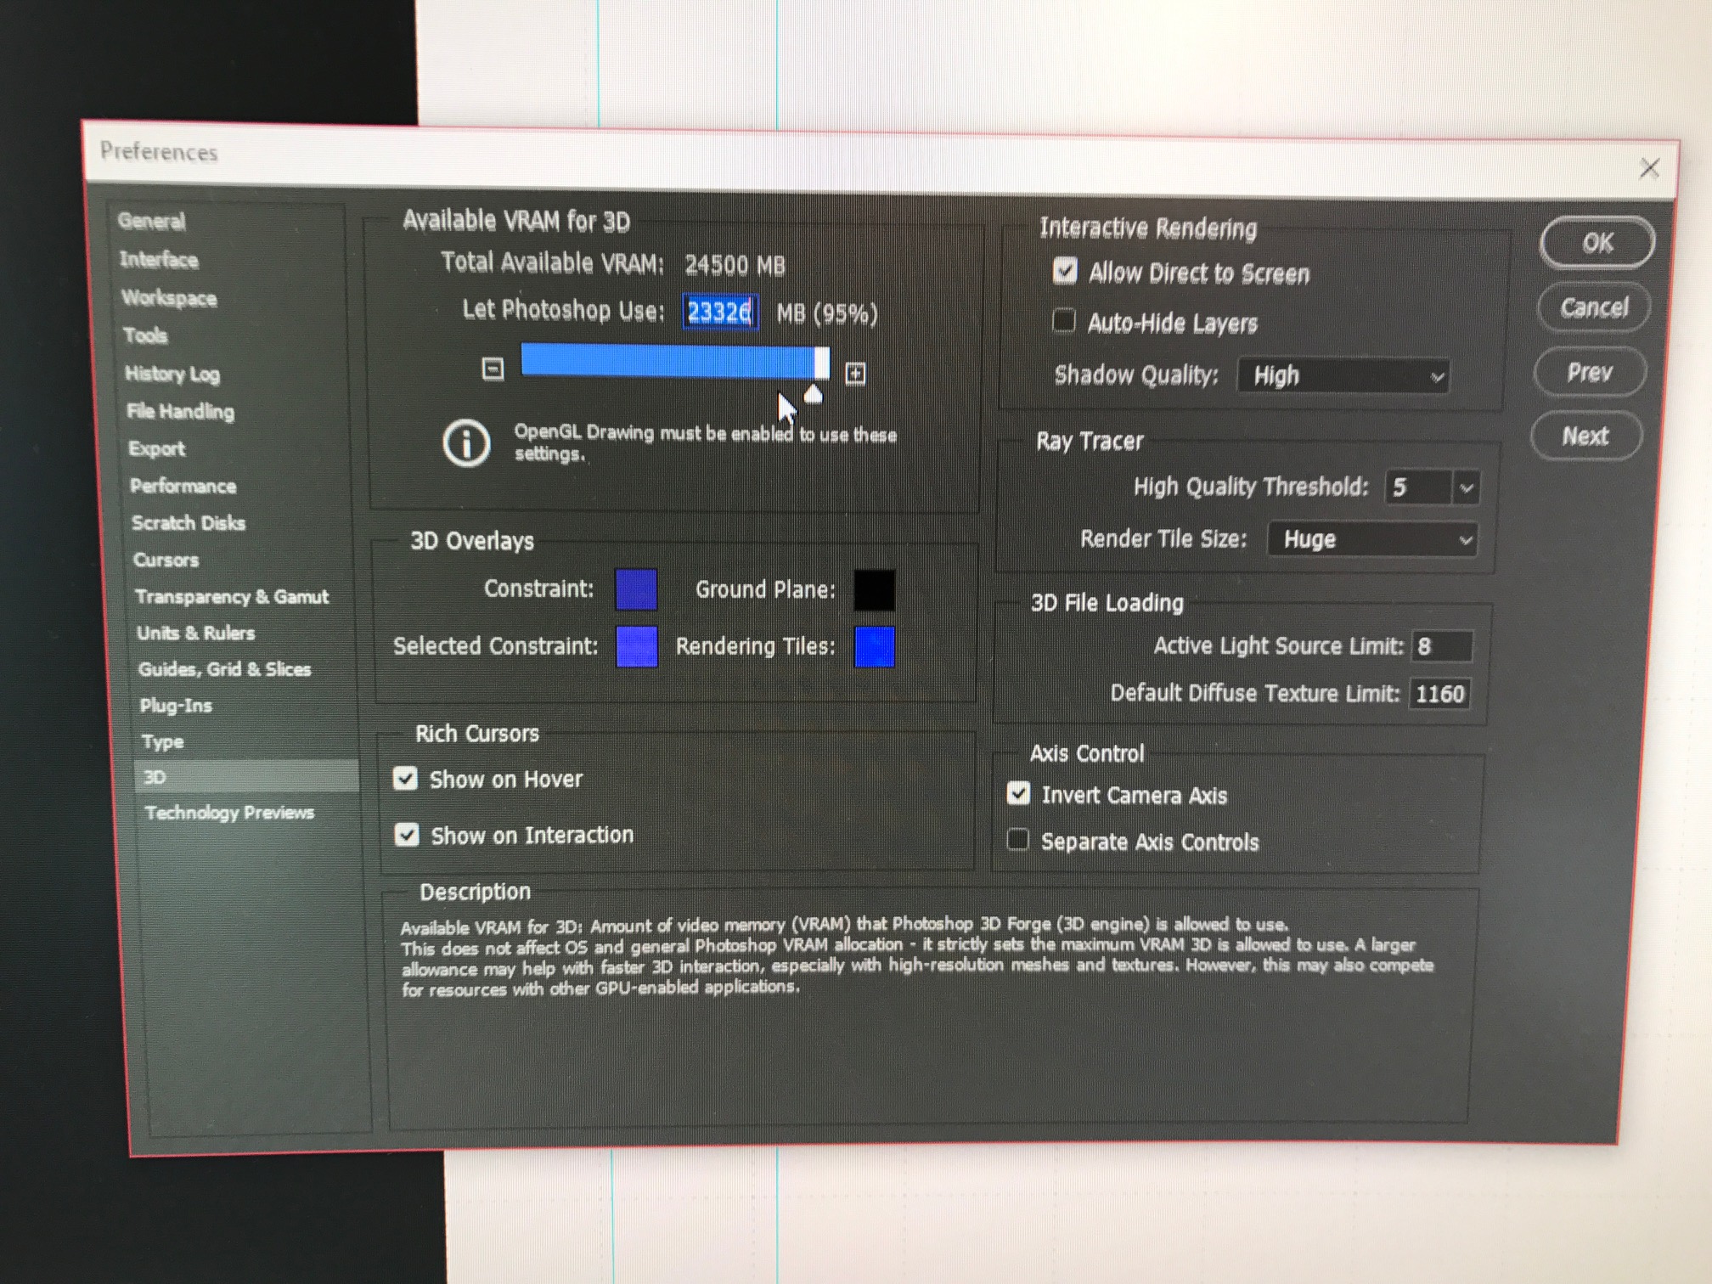The height and width of the screenshot is (1284, 1712).
Task: Select Plug-Ins preferences category
Action: (176, 706)
